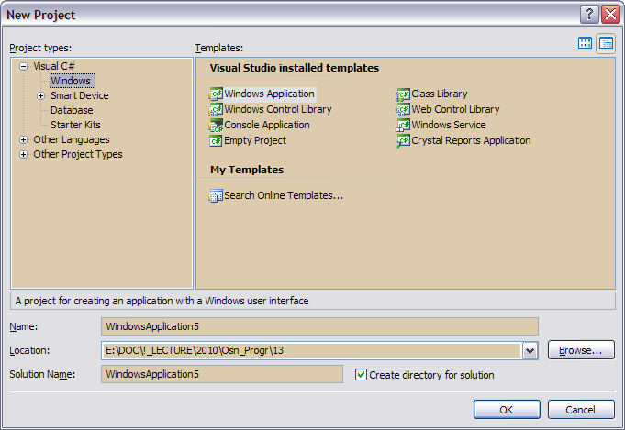Click the Web Control Library label
625x430 pixels.
(x=455, y=109)
